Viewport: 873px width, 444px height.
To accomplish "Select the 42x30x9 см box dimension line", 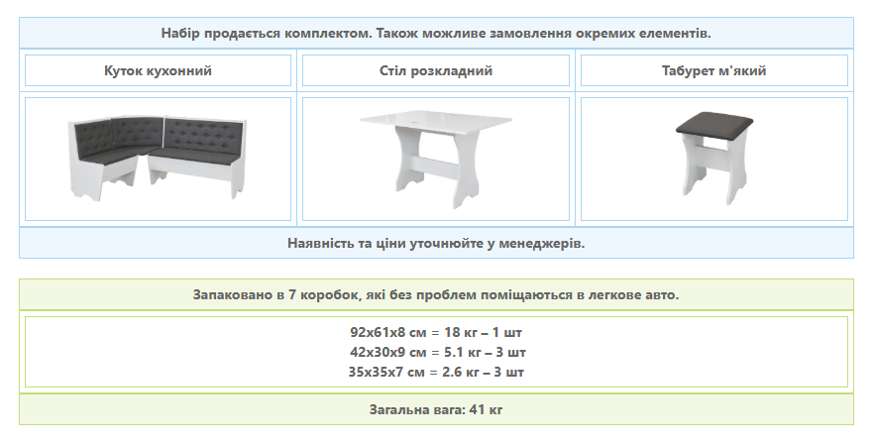I will (x=436, y=352).
